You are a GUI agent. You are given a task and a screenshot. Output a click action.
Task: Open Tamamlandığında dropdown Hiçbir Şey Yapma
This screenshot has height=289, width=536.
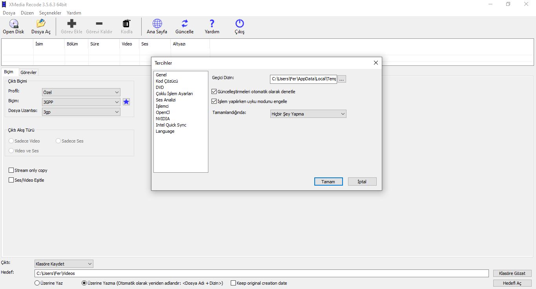tap(308, 114)
